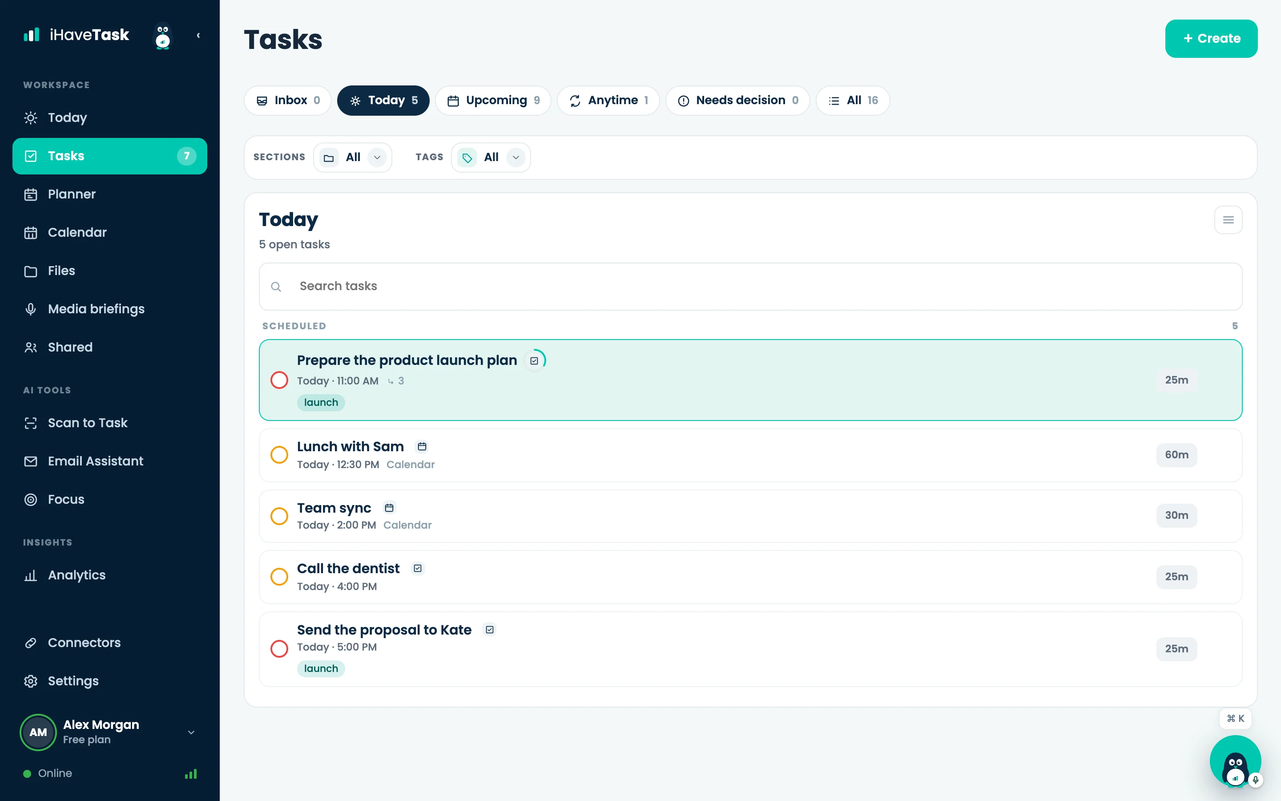View Analytics insights

coord(109,575)
